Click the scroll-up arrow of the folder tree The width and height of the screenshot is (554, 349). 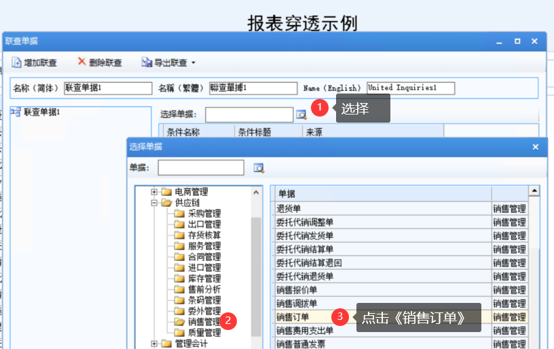tap(256, 192)
